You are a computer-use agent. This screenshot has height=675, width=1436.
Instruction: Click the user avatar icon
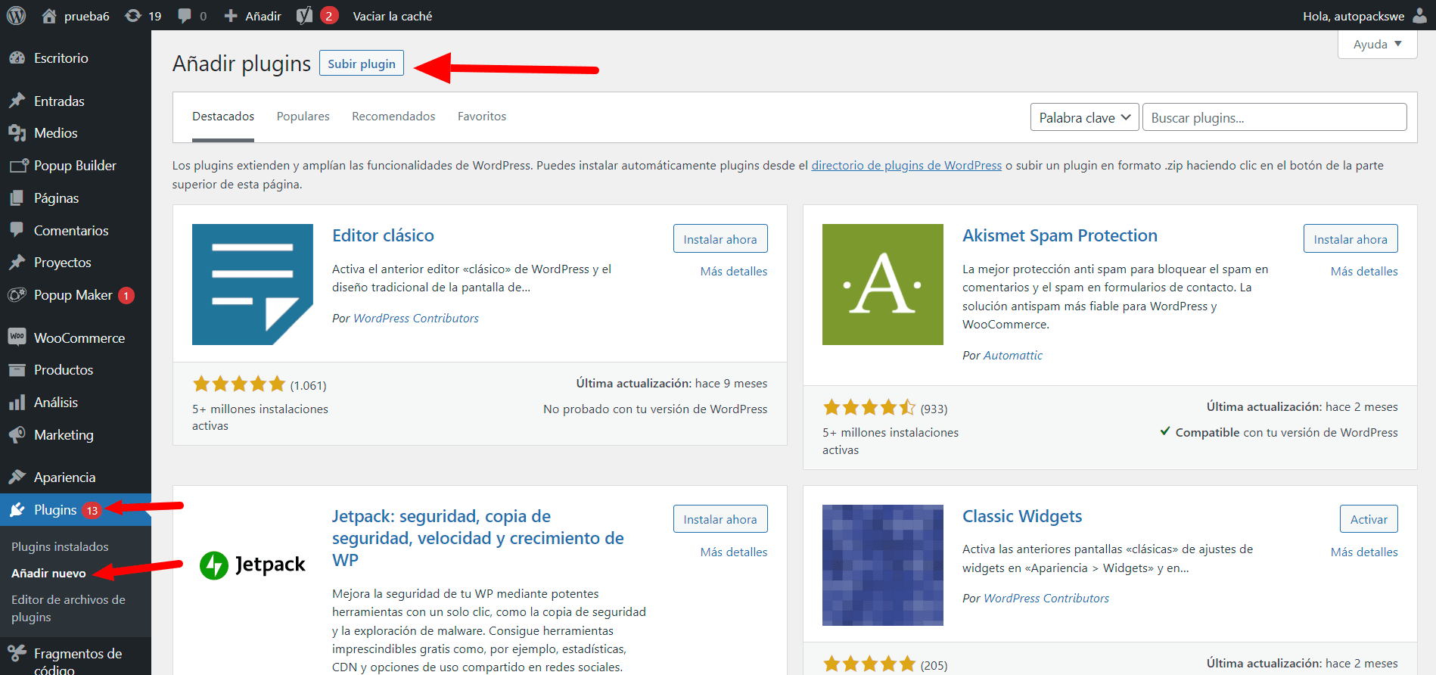point(1420,15)
